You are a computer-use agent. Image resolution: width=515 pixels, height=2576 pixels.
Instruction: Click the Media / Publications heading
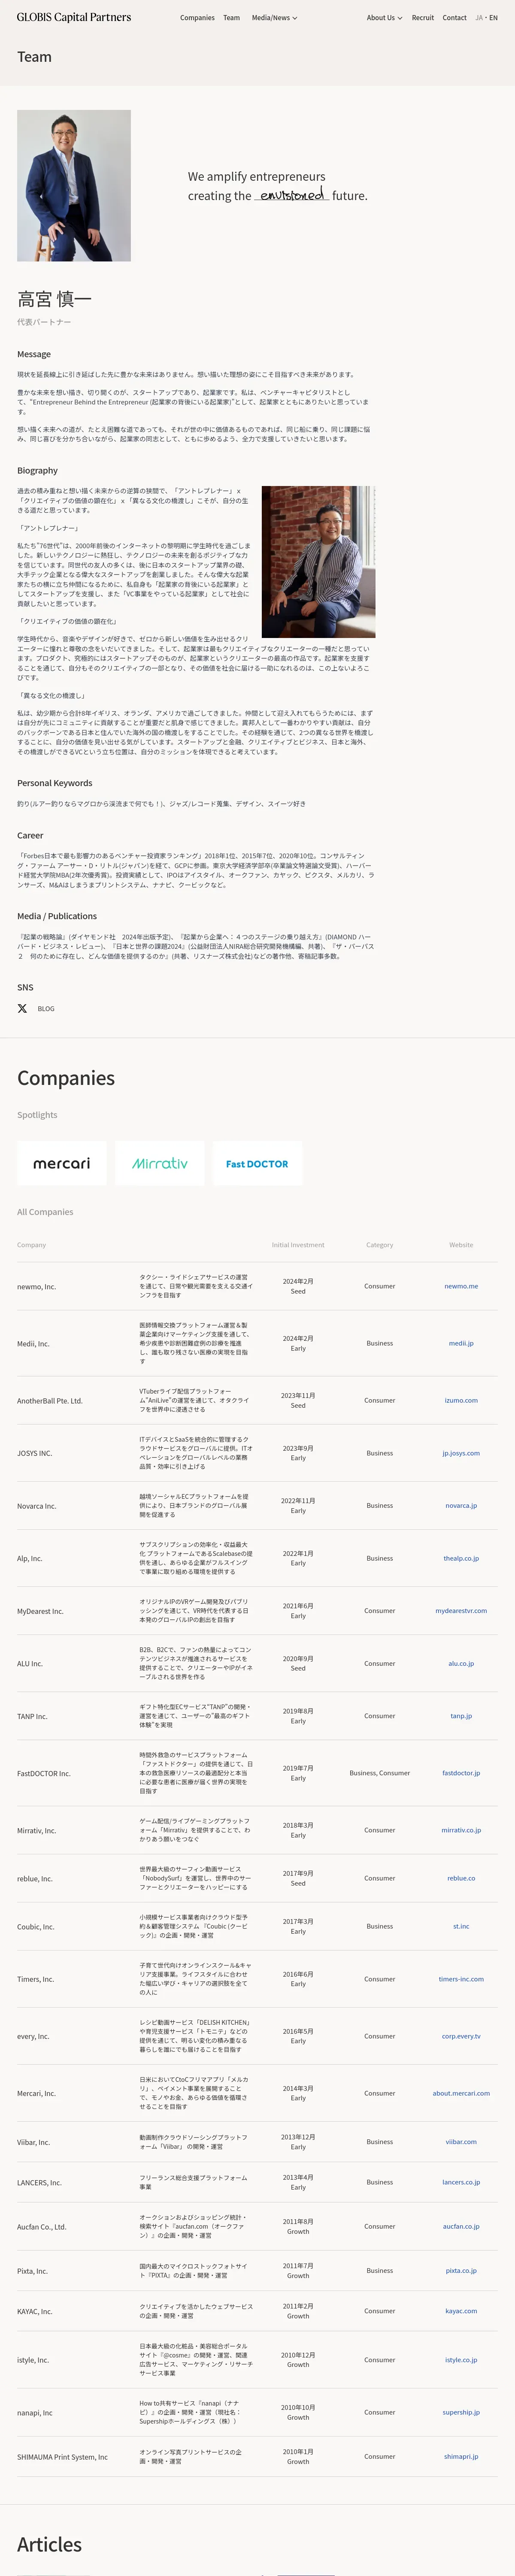[57, 916]
